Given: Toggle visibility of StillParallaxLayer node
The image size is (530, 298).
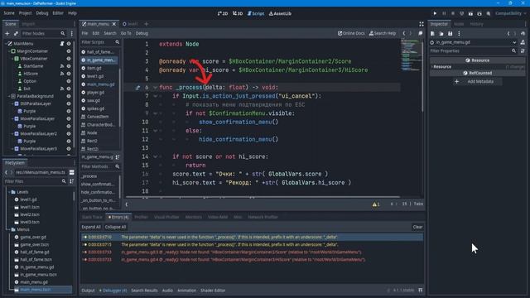Looking at the screenshot, I should [69, 103].
